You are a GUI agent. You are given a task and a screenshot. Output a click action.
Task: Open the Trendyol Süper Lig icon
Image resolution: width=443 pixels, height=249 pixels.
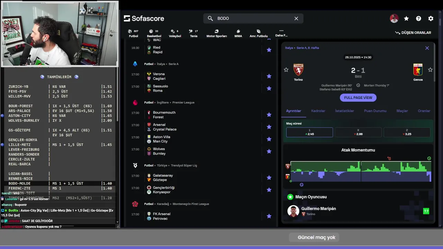tap(135, 165)
